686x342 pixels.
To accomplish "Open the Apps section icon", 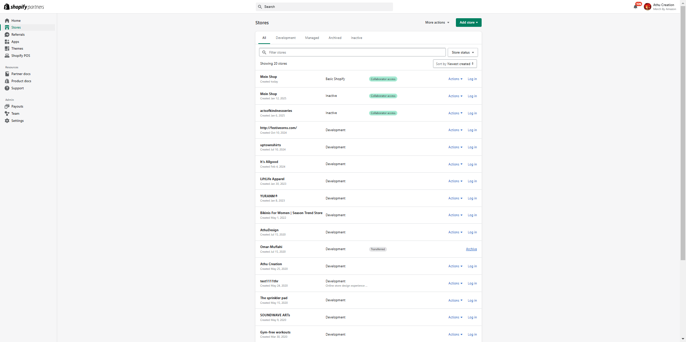I will tap(7, 42).
